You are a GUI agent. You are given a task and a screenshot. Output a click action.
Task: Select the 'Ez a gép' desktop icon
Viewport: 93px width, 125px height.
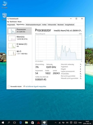(5, 5)
